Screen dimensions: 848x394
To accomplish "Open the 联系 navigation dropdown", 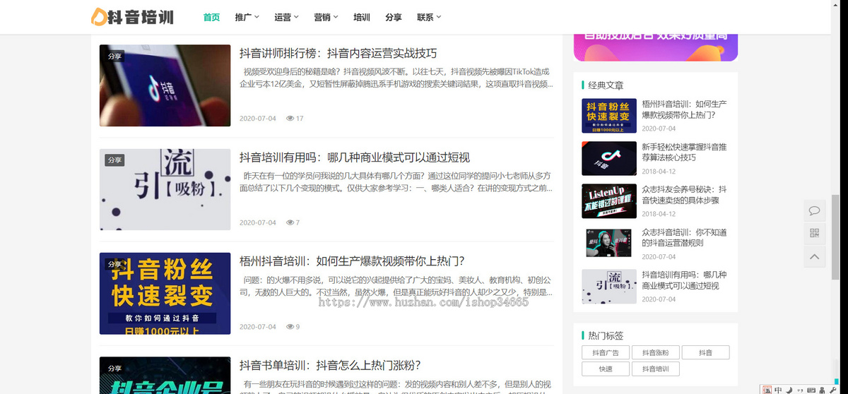I will pos(429,17).
